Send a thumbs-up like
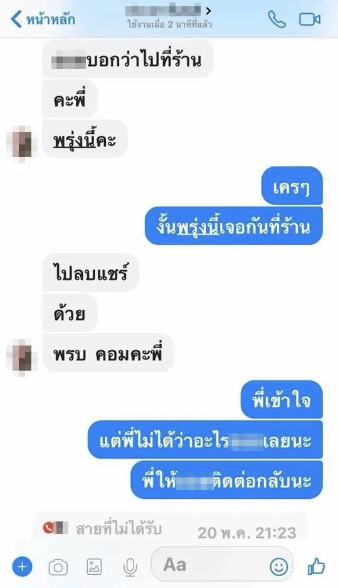Image resolution: width=338 pixels, height=588 pixels. (316, 566)
